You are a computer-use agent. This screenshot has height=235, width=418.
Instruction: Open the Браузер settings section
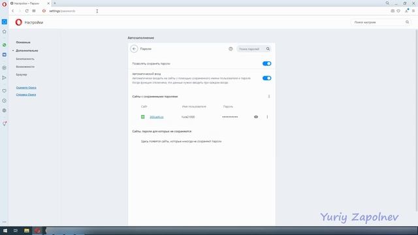click(22, 74)
